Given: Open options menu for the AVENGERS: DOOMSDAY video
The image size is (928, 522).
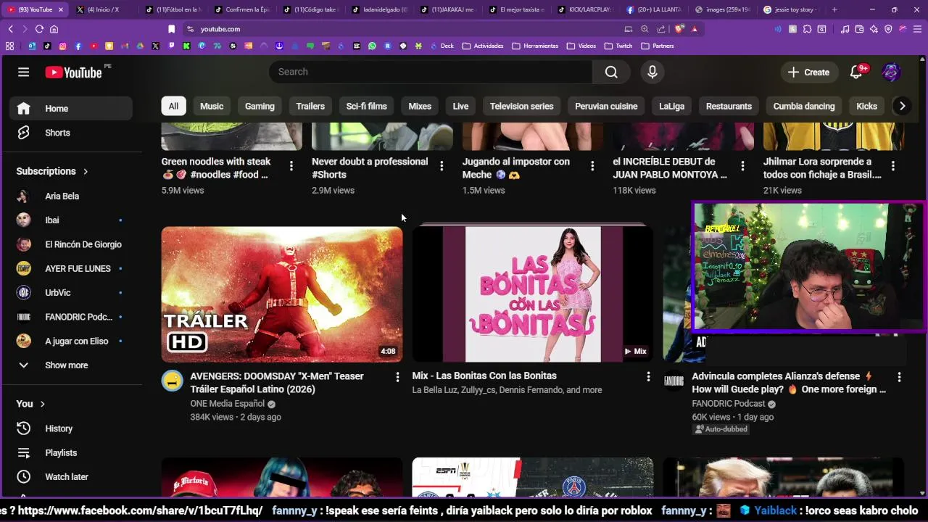Looking at the screenshot, I should coord(397,377).
